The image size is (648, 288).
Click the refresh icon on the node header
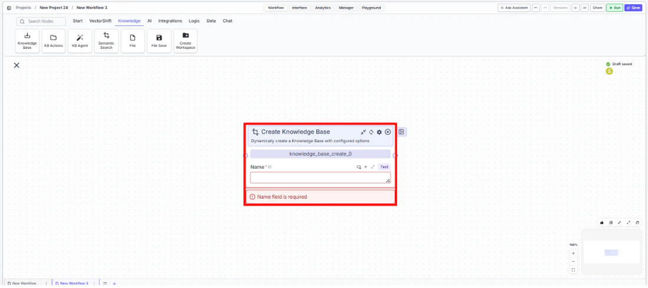click(371, 132)
